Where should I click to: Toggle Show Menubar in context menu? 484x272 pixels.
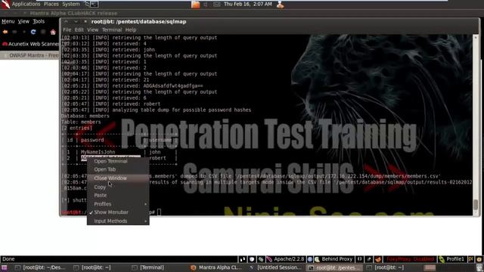click(118, 212)
